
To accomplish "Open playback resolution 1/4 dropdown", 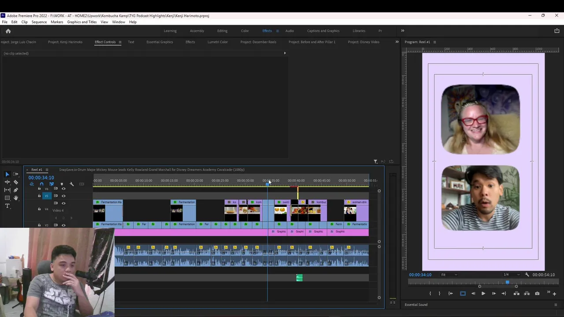I will [512, 275].
